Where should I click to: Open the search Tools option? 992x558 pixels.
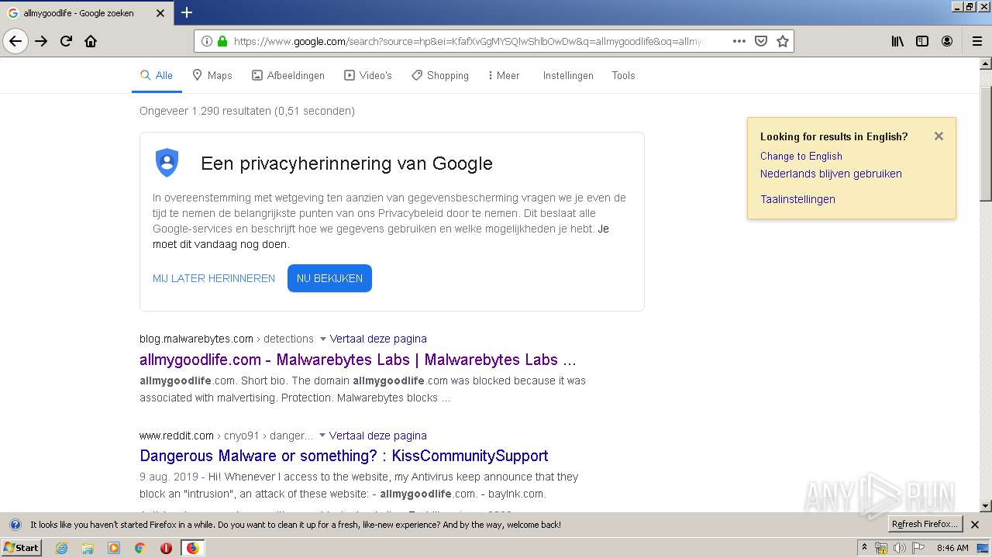pos(623,75)
